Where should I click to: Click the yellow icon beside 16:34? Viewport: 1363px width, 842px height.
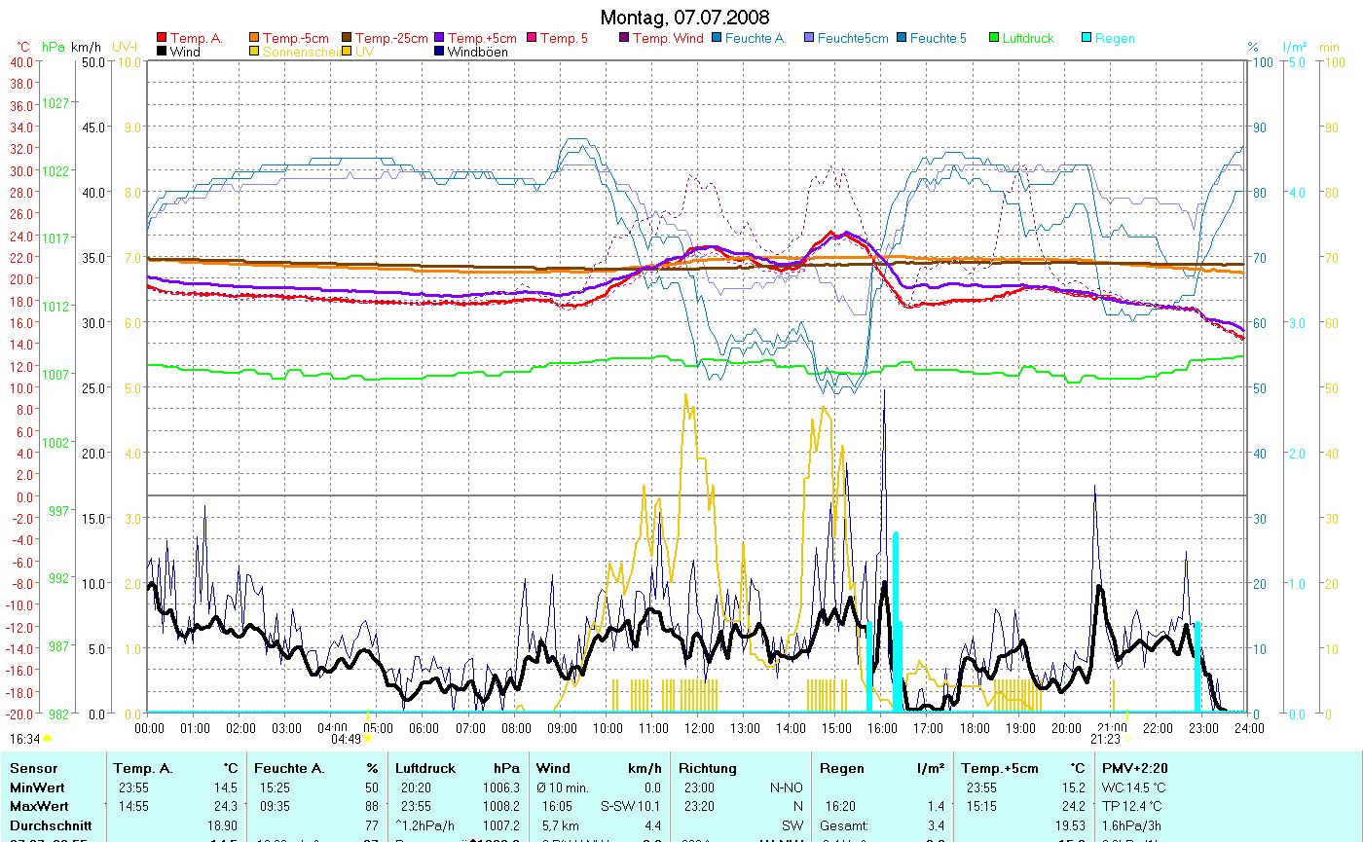pos(47,739)
